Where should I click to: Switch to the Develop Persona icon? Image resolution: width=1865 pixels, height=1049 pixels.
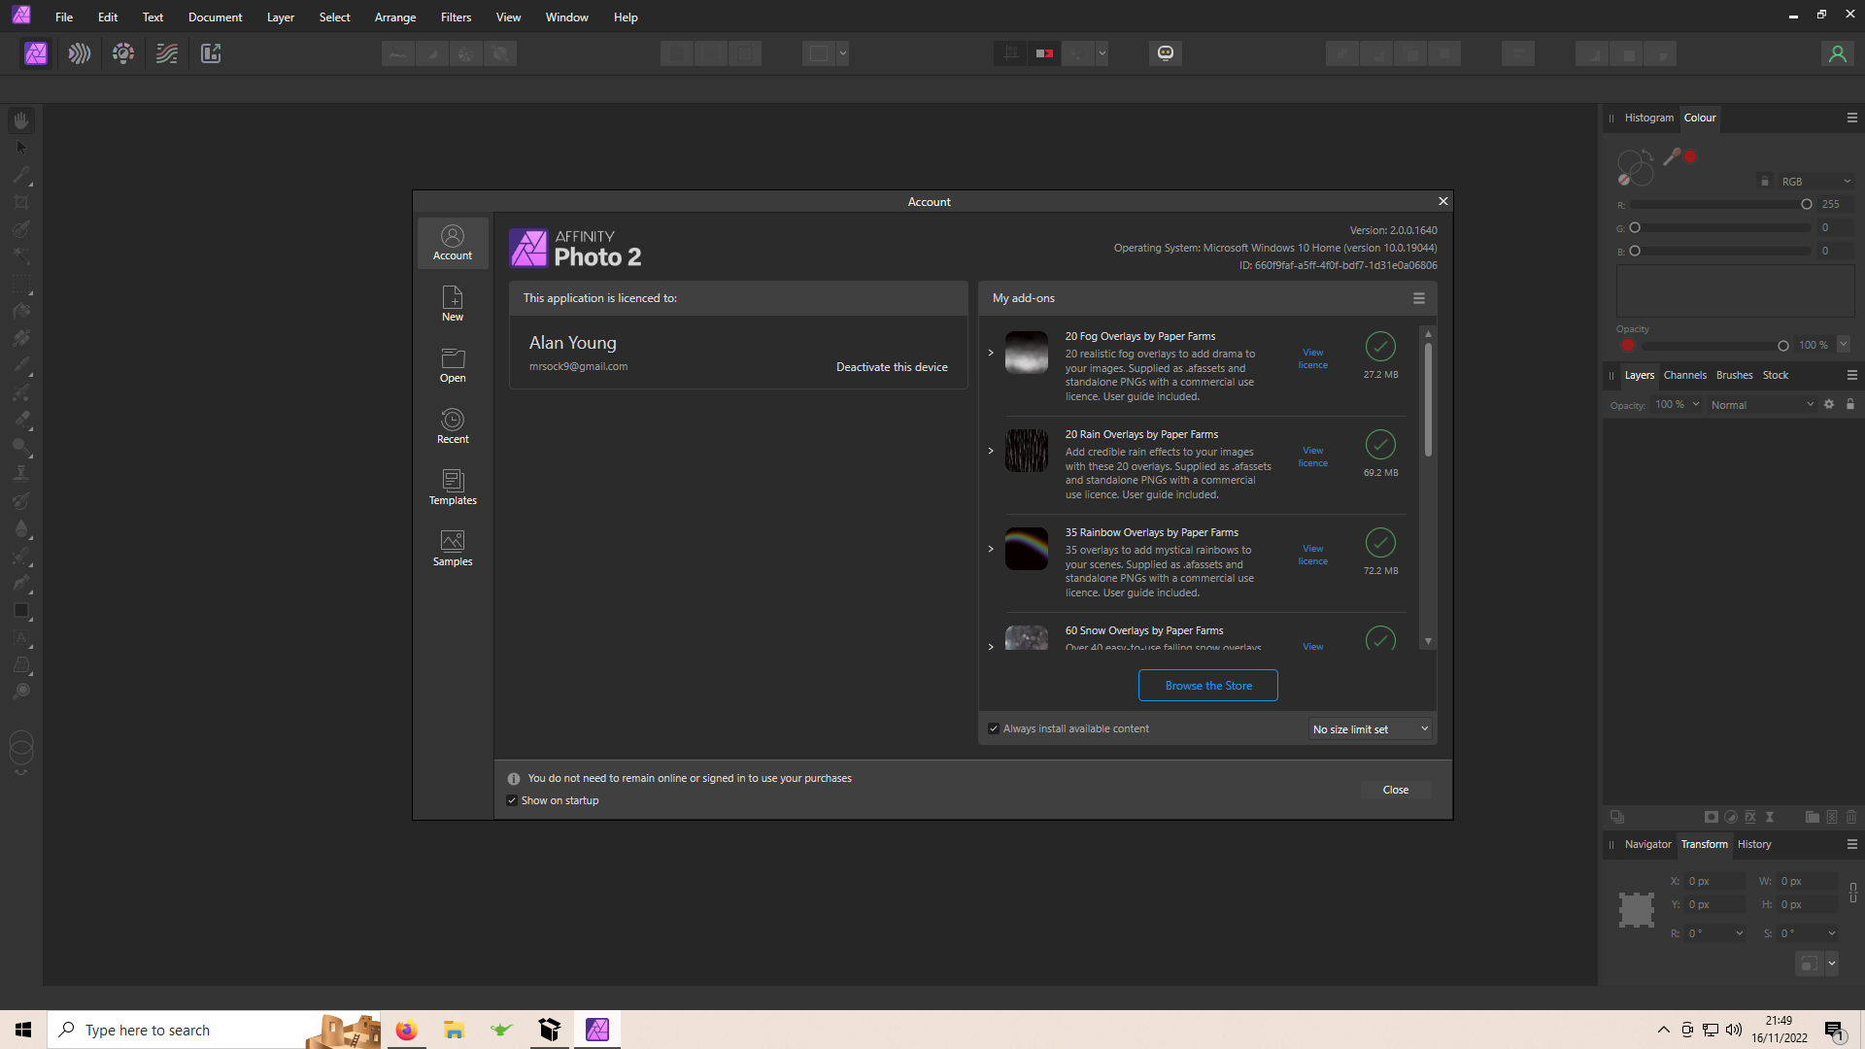click(x=123, y=53)
